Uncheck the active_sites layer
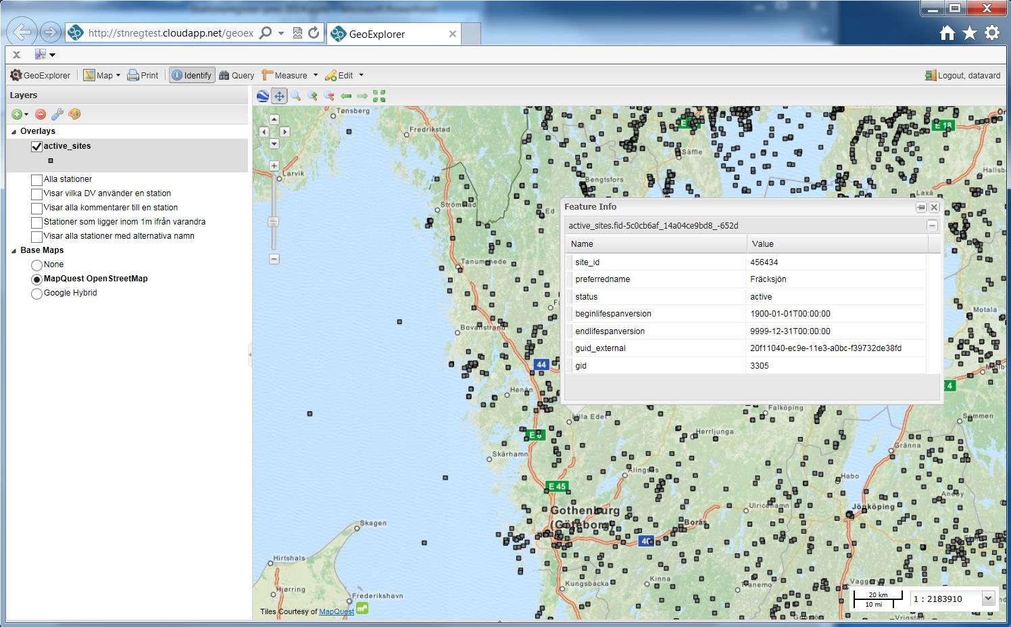The height and width of the screenshot is (627, 1011). [36, 147]
